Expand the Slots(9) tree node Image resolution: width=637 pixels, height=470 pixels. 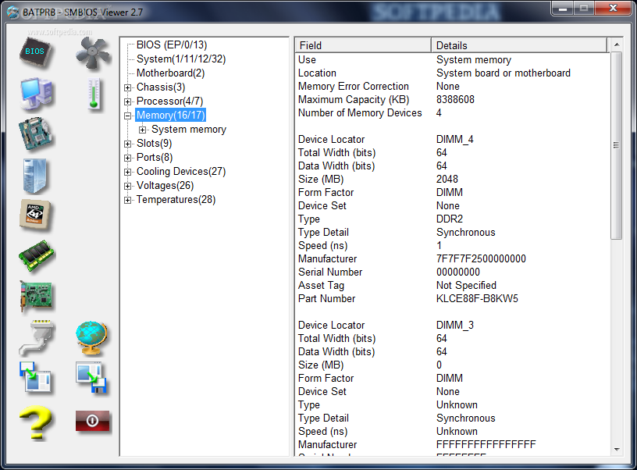coord(127,144)
